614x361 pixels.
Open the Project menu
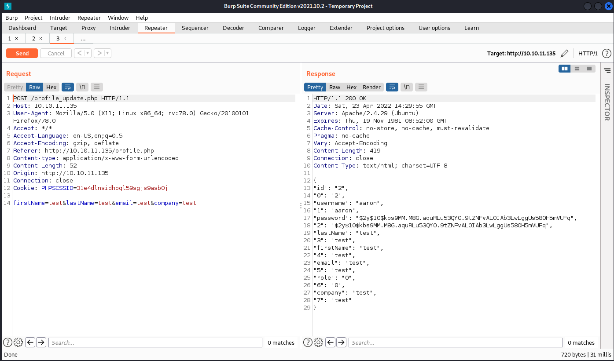33,18
